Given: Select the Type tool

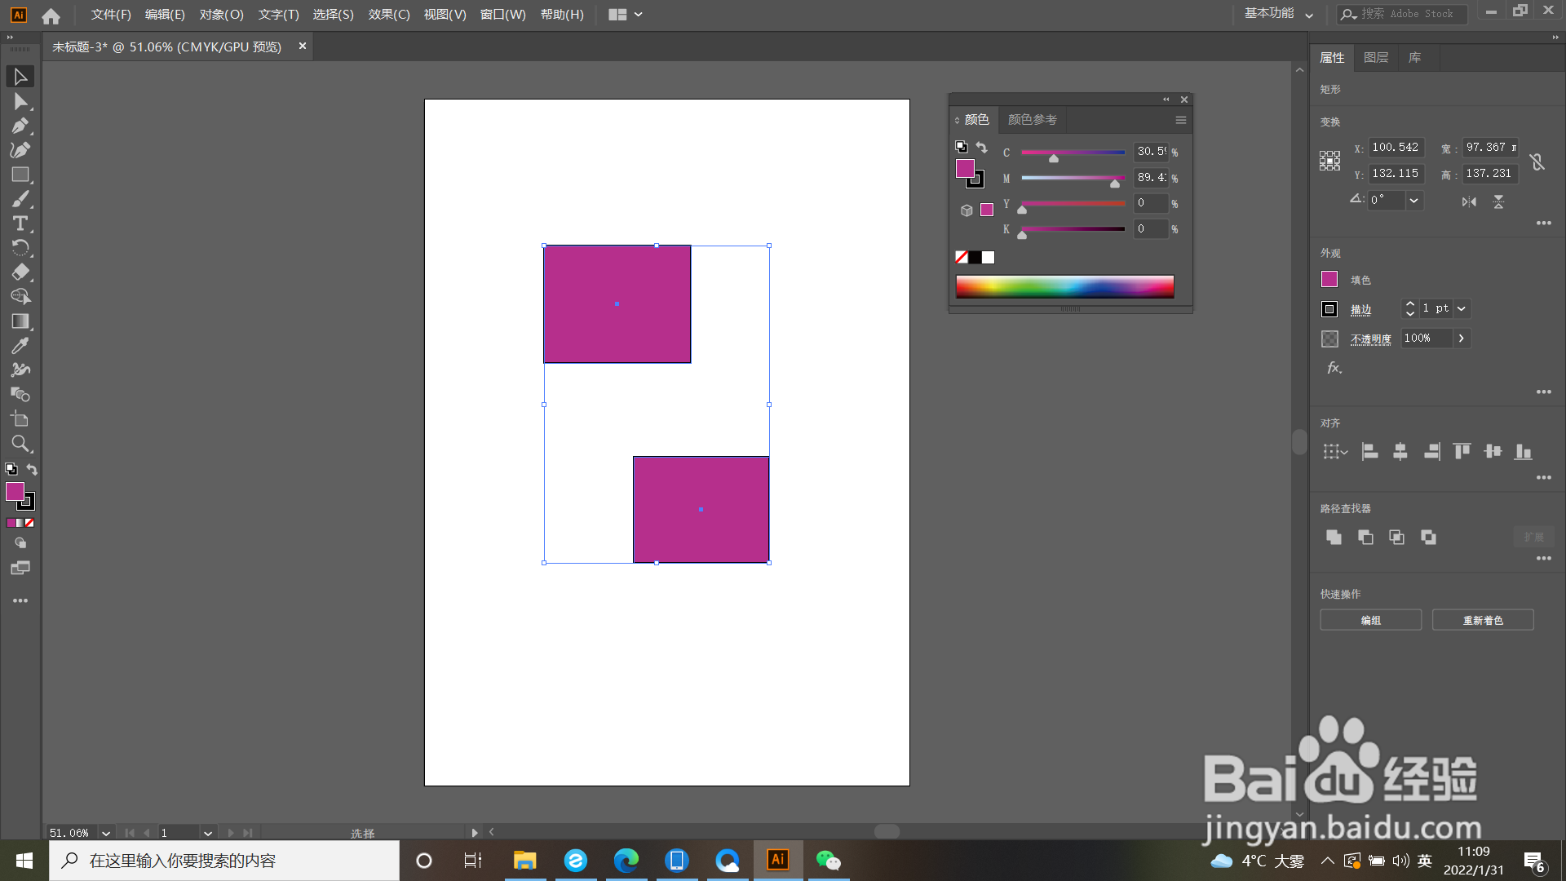Looking at the screenshot, I should pos(20,224).
